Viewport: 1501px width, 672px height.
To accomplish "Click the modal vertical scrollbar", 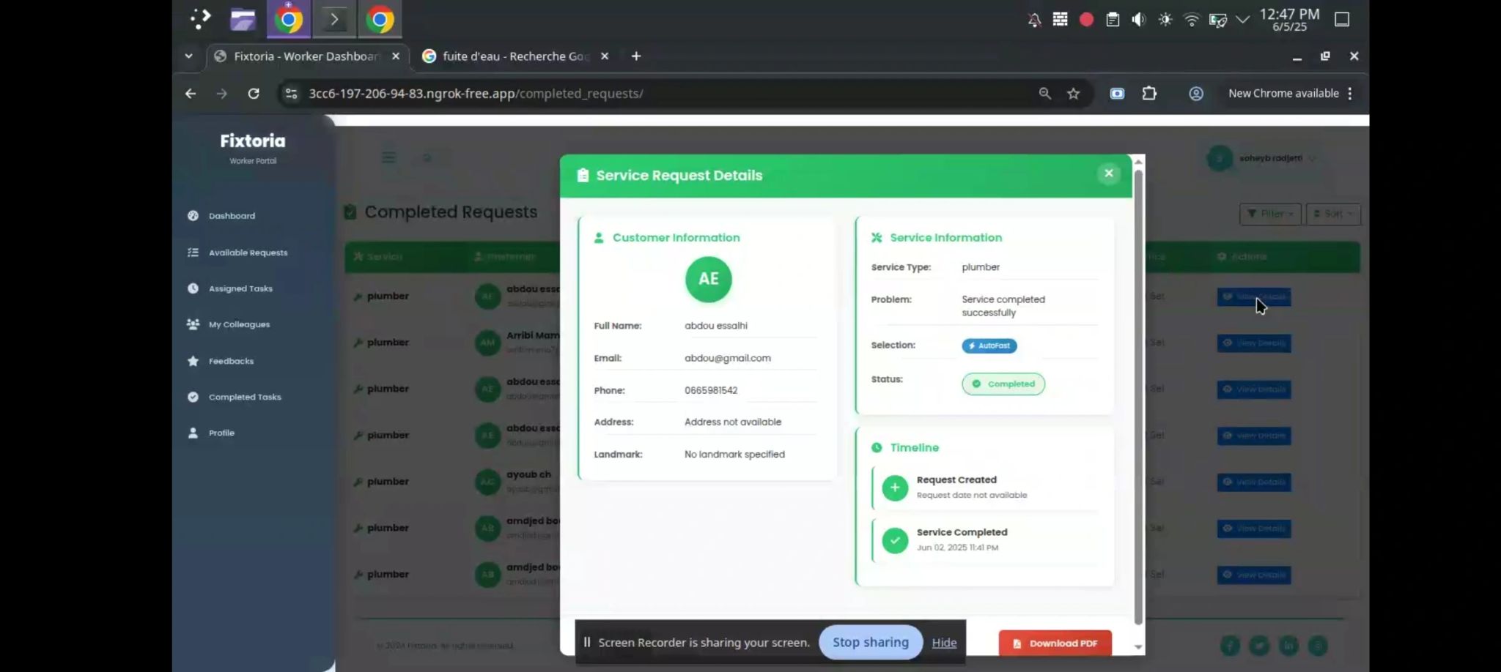I will (1137, 395).
